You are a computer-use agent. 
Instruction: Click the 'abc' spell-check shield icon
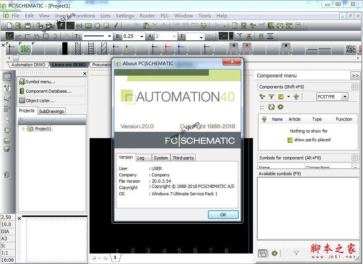(280, 26)
